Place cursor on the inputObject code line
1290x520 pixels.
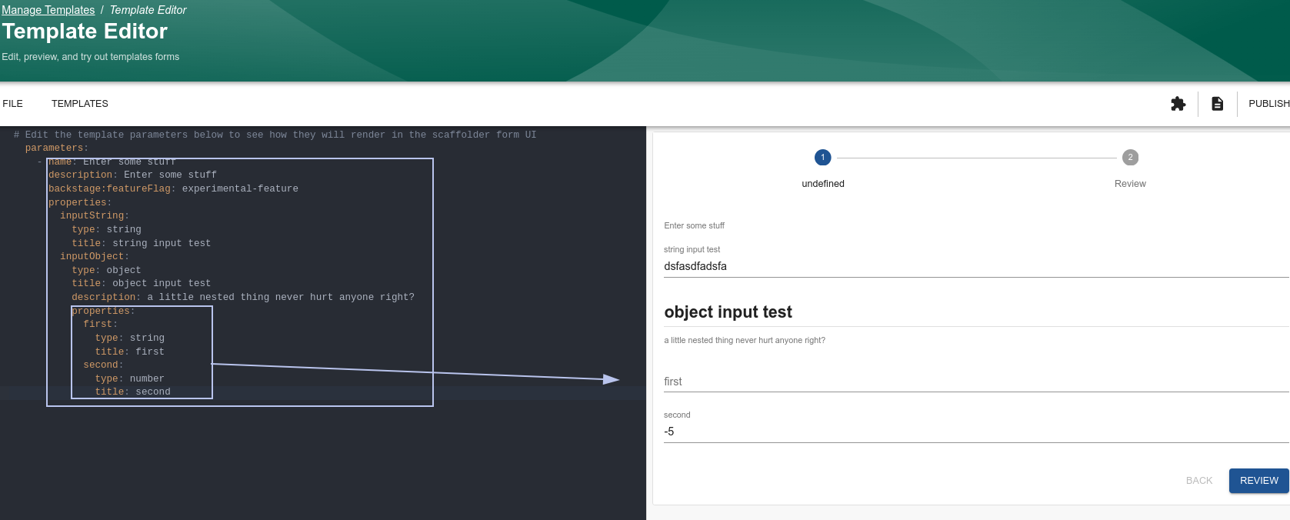coord(95,257)
